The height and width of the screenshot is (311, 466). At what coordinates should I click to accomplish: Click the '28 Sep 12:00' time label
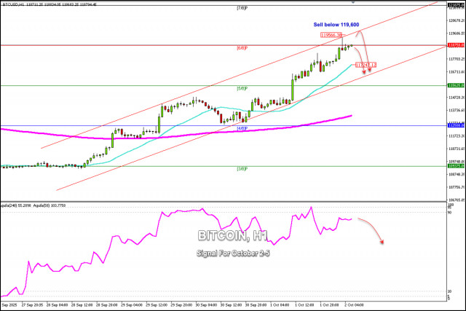point(82,305)
